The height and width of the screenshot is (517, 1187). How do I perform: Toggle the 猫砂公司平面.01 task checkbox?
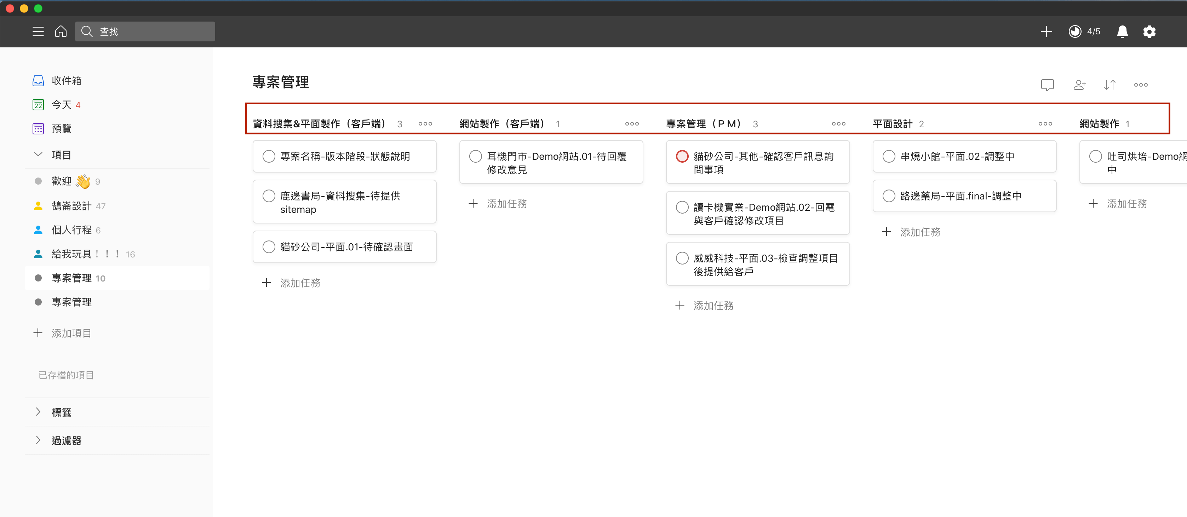point(269,247)
